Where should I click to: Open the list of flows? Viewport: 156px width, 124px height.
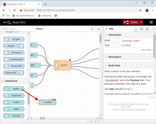[x=99, y=29]
